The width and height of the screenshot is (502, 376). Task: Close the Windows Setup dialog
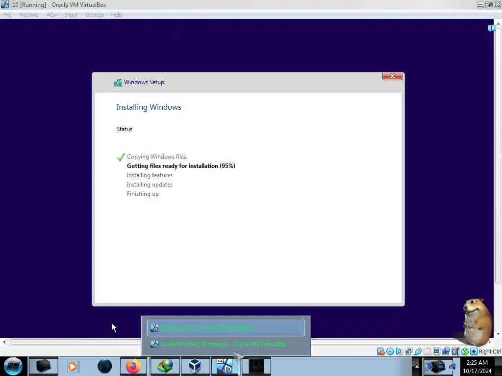point(392,76)
